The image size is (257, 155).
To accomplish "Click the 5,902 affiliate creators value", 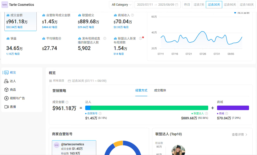I will click(x=84, y=48).
